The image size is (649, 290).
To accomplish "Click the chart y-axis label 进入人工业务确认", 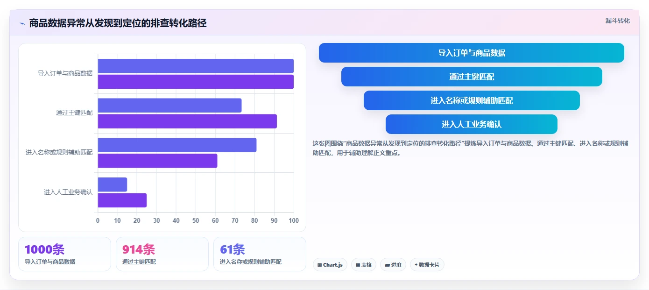I will (x=68, y=192).
